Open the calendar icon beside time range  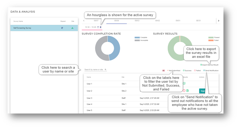(x=98, y=27)
